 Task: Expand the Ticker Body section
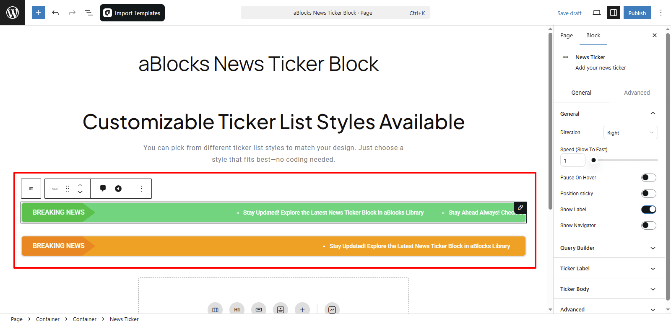tap(609, 289)
